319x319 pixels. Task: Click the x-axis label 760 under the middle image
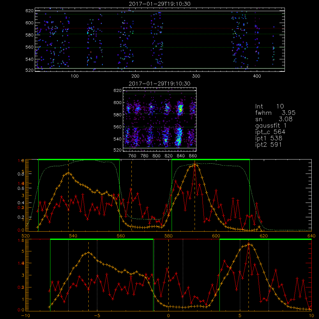click(x=132, y=156)
